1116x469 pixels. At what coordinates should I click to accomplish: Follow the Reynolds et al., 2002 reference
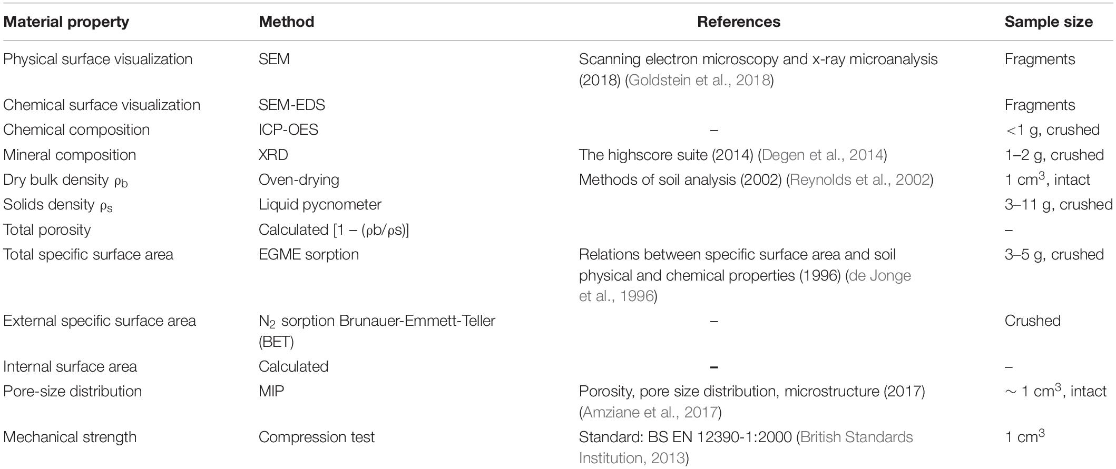[x=860, y=179]
